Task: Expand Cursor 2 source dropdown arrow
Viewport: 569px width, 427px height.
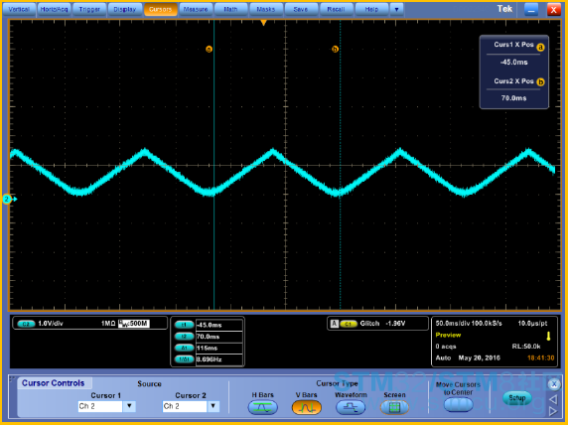Action: (213, 406)
